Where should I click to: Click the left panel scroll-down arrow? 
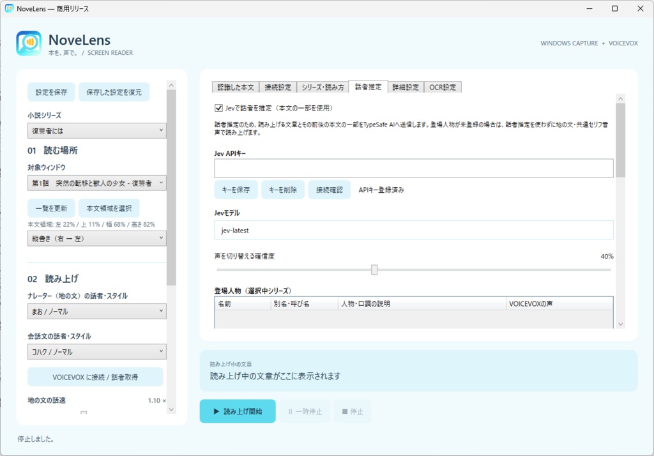pos(171,409)
